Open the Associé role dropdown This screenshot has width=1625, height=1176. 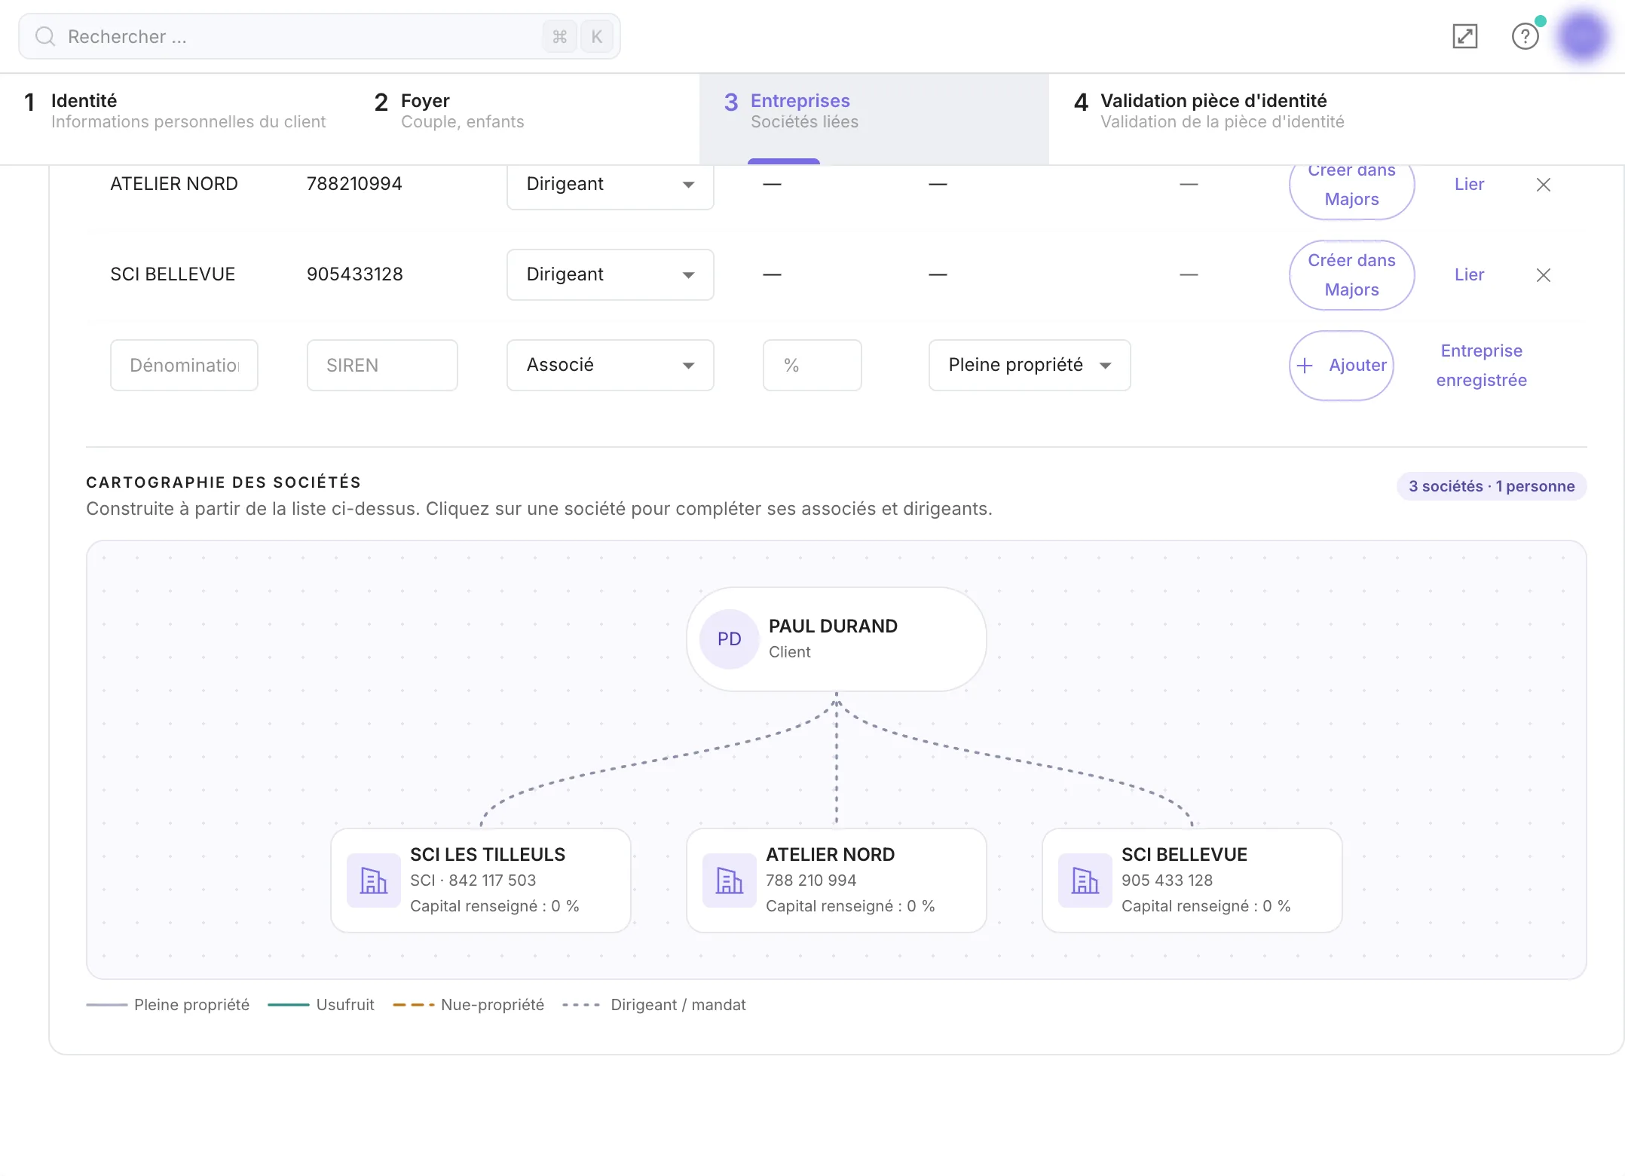610,365
